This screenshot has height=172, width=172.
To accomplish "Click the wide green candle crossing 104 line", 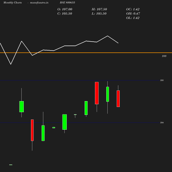I will [x=65, y=122].
